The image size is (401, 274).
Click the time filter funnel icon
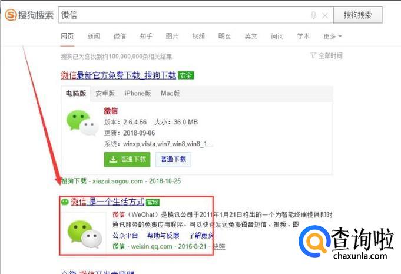pyautogui.click(x=313, y=55)
